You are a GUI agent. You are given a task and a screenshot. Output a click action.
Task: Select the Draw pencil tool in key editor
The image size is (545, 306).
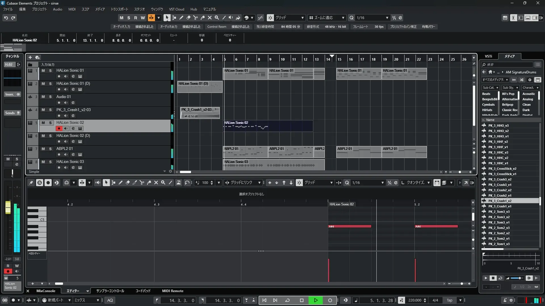[121, 183]
